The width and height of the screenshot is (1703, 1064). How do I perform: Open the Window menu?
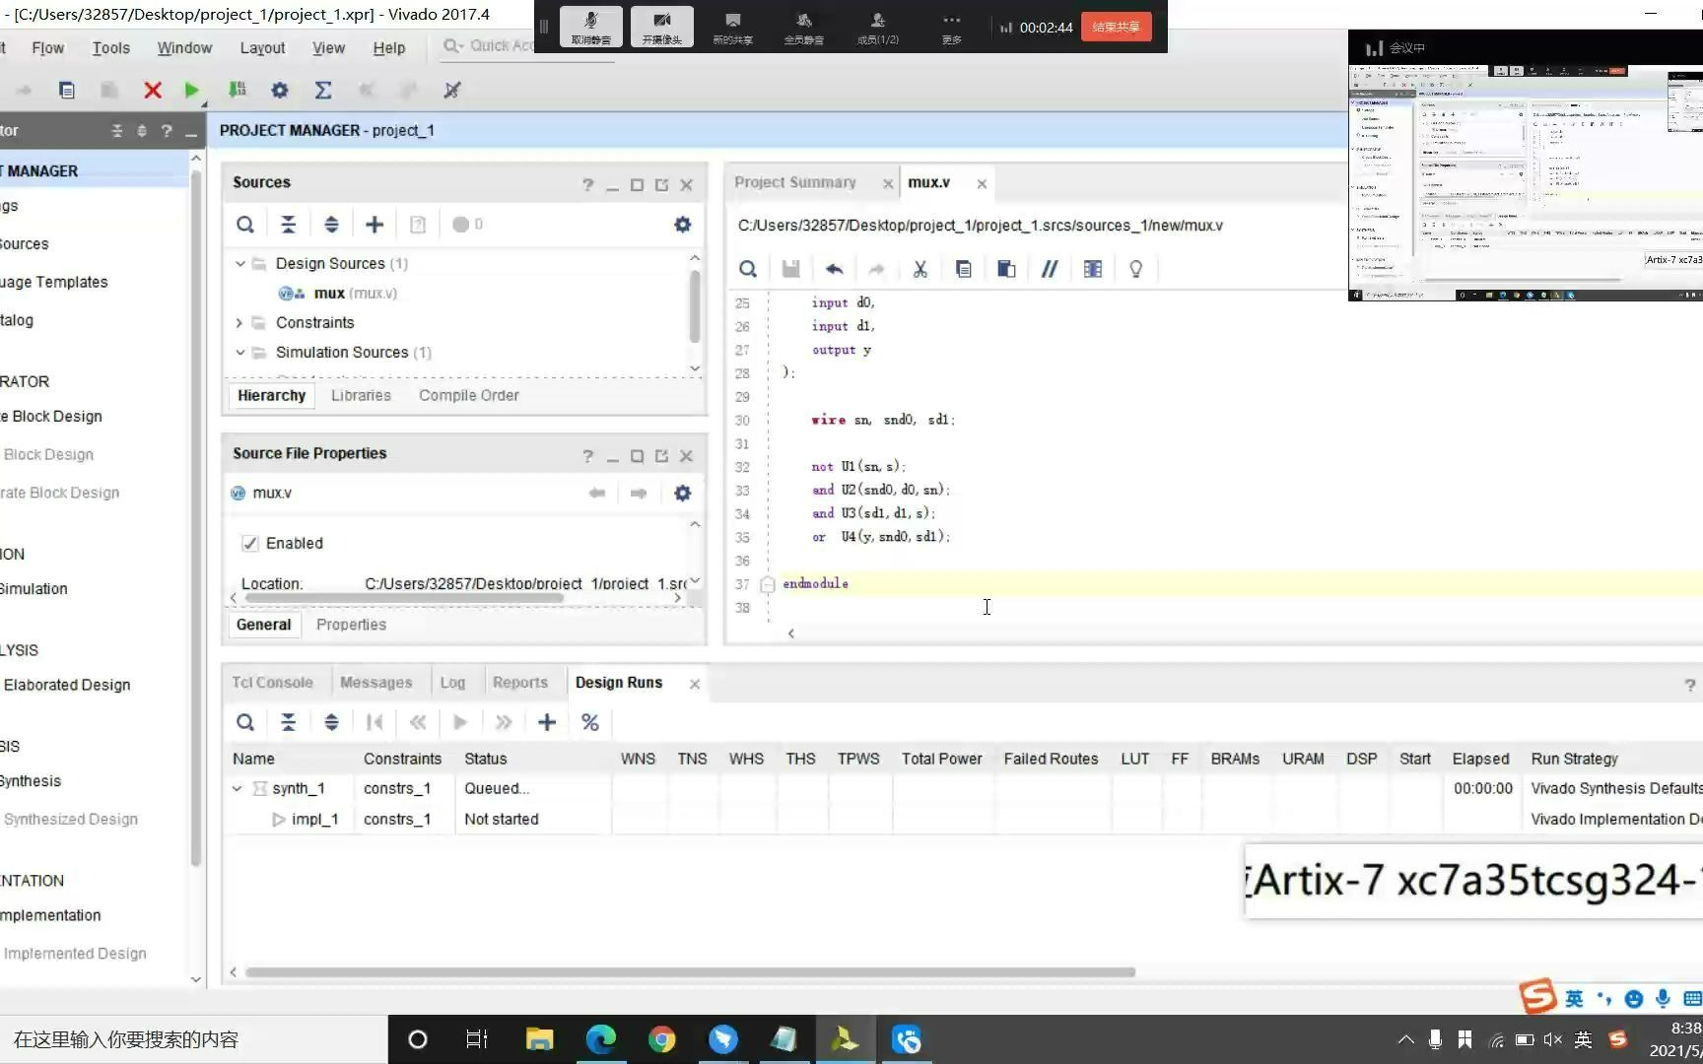pos(184,47)
